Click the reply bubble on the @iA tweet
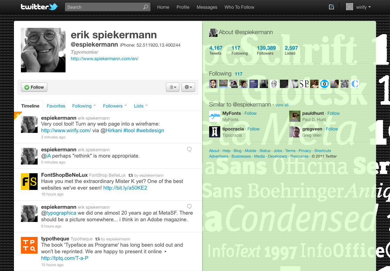Image resolution: width=390 pixels, height=271 pixels. [189, 149]
